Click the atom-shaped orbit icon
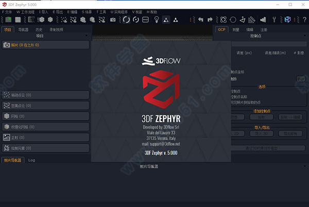 [x=224, y=20]
